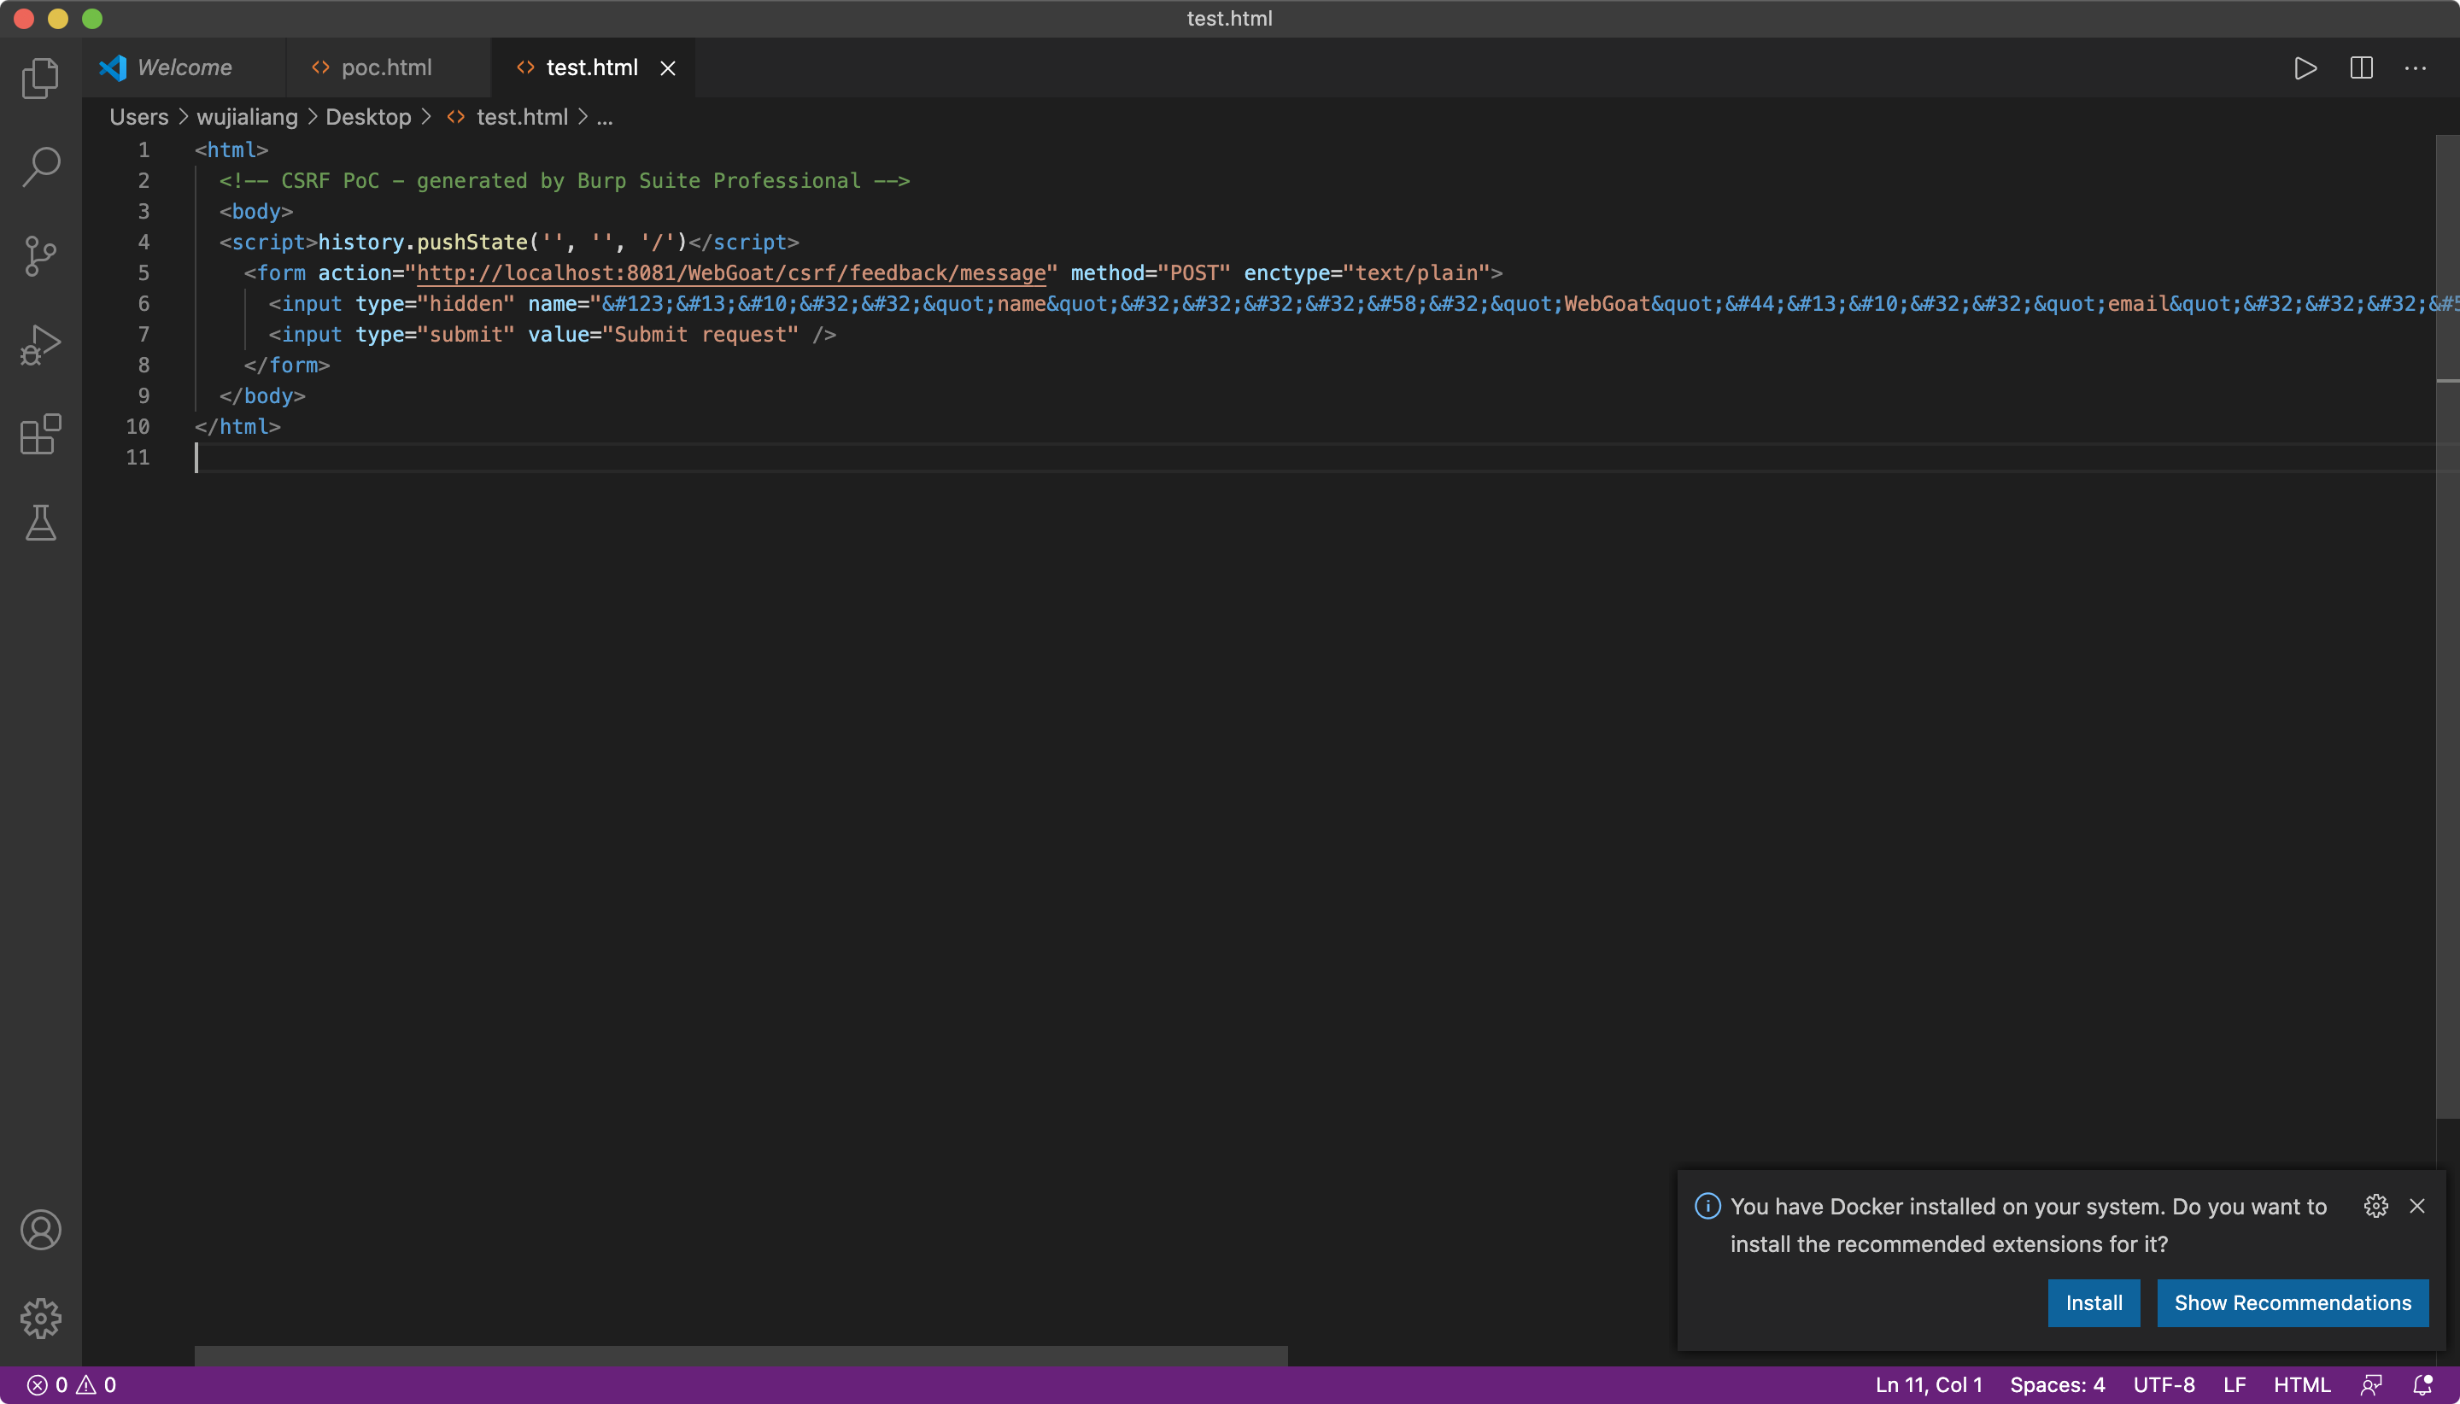Switch to the Welcome tab
The image size is (2460, 1404).
184,67
